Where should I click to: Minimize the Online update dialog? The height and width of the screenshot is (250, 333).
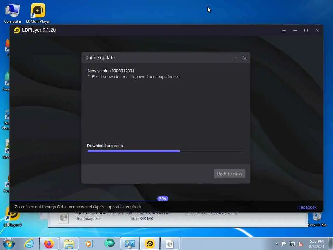[234, 58]
